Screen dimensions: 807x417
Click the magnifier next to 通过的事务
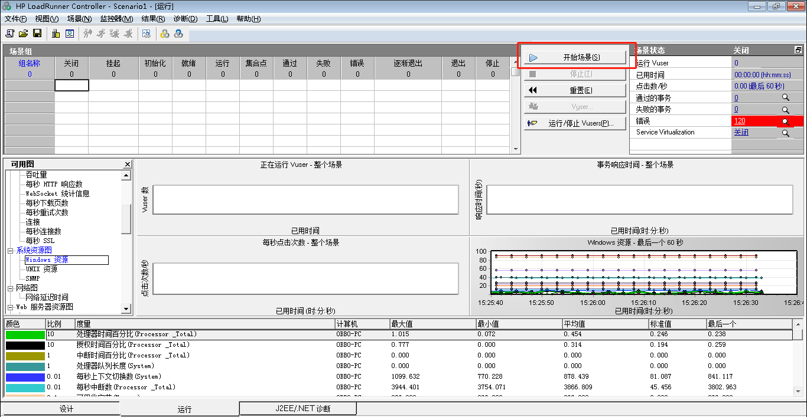tap(785, 98)
